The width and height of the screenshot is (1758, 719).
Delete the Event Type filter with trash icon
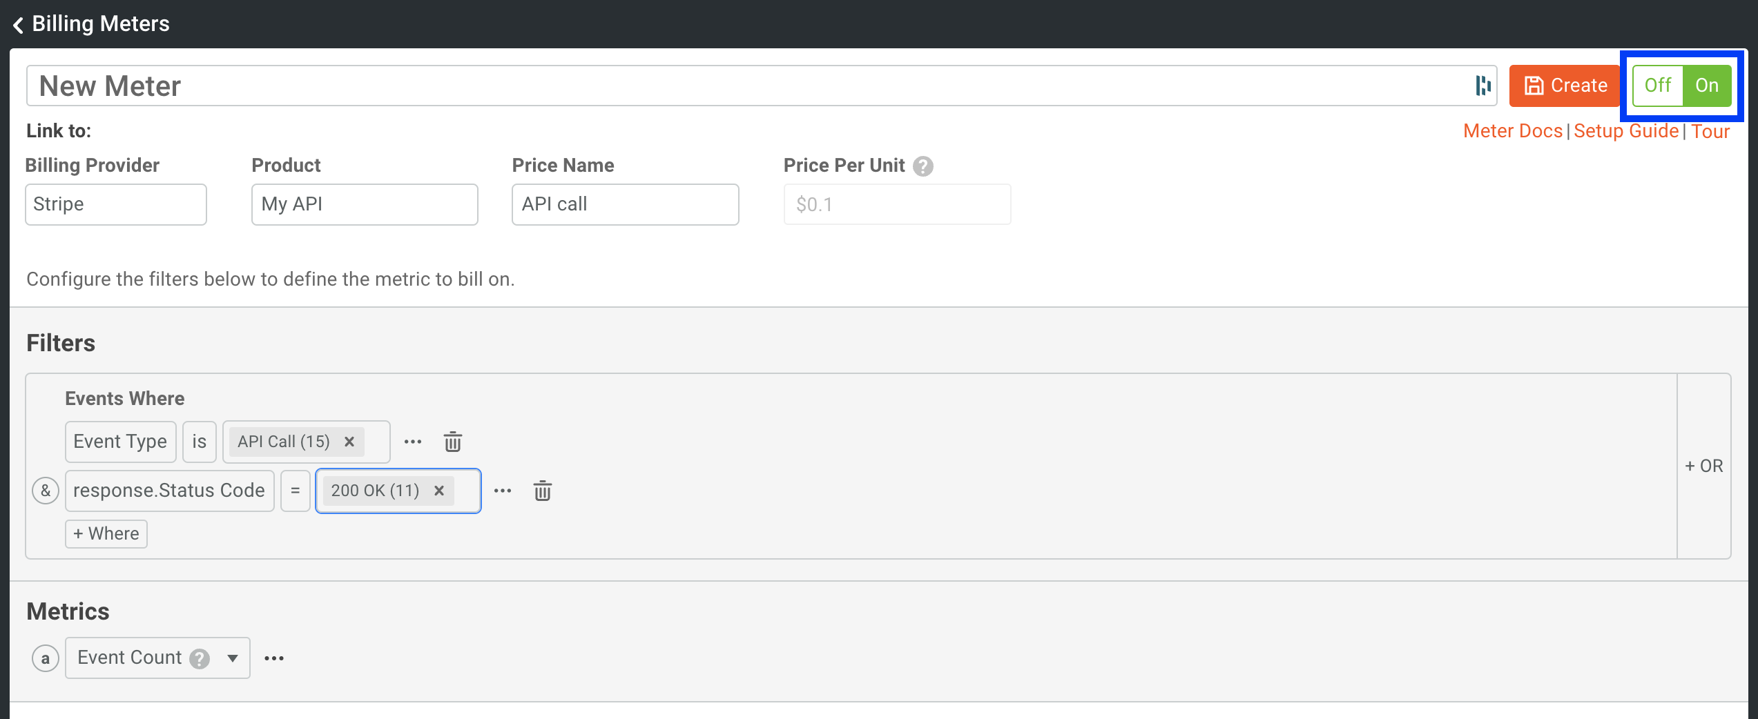(x=453, y=442)
